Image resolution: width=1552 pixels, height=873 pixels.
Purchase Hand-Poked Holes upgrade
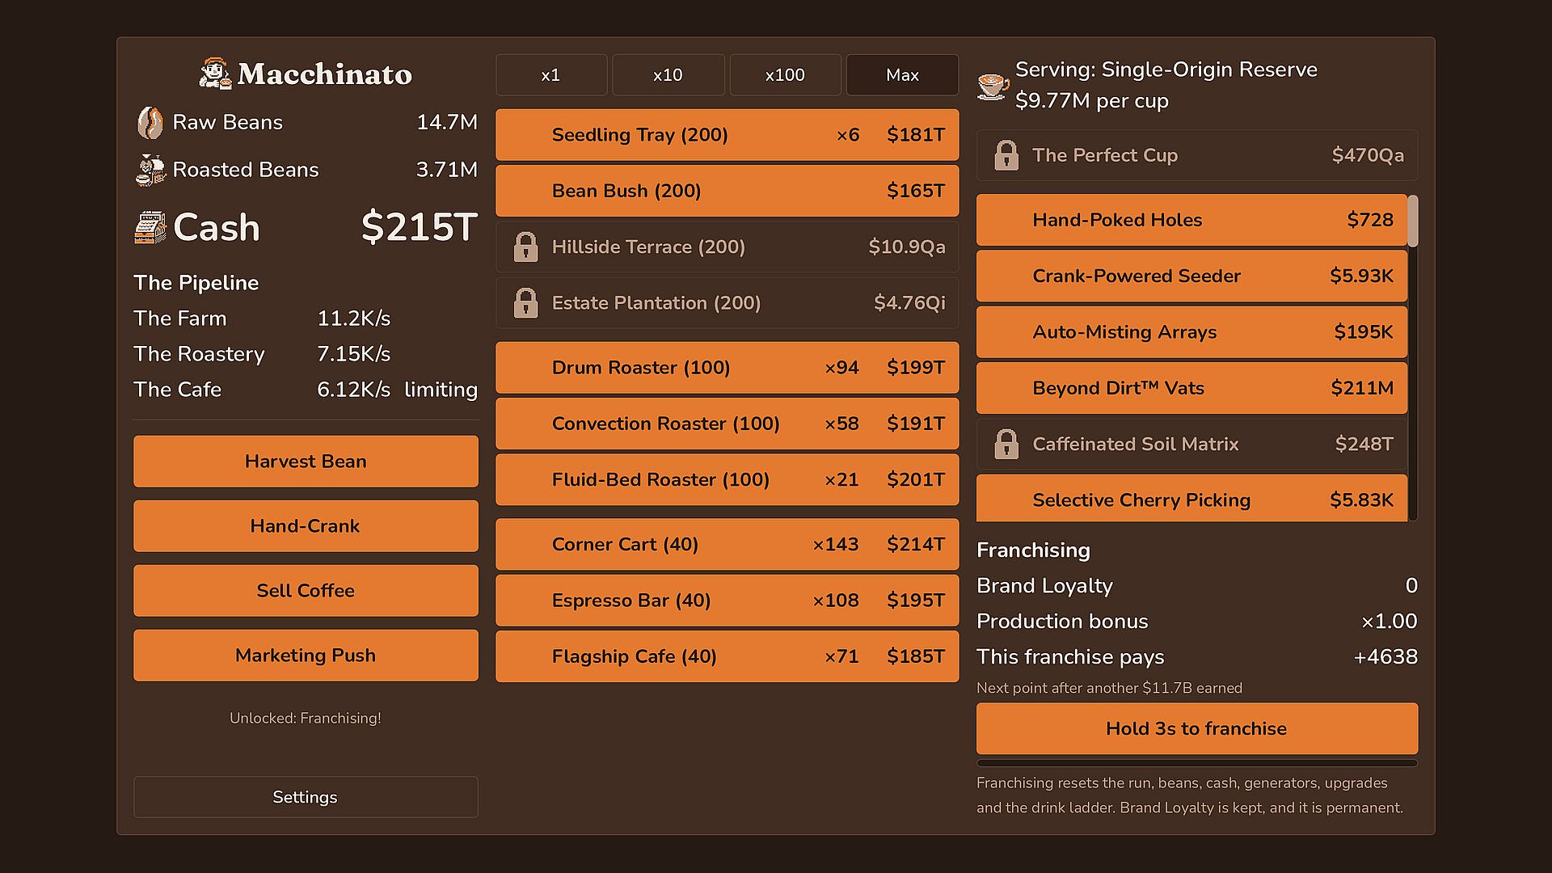pos(1191,220)
